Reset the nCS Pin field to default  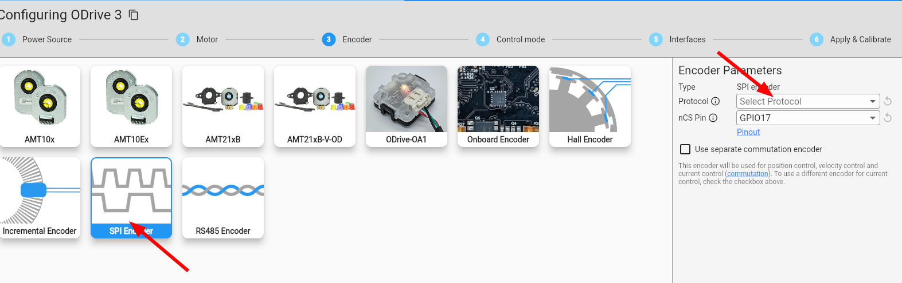pos(888,118)
